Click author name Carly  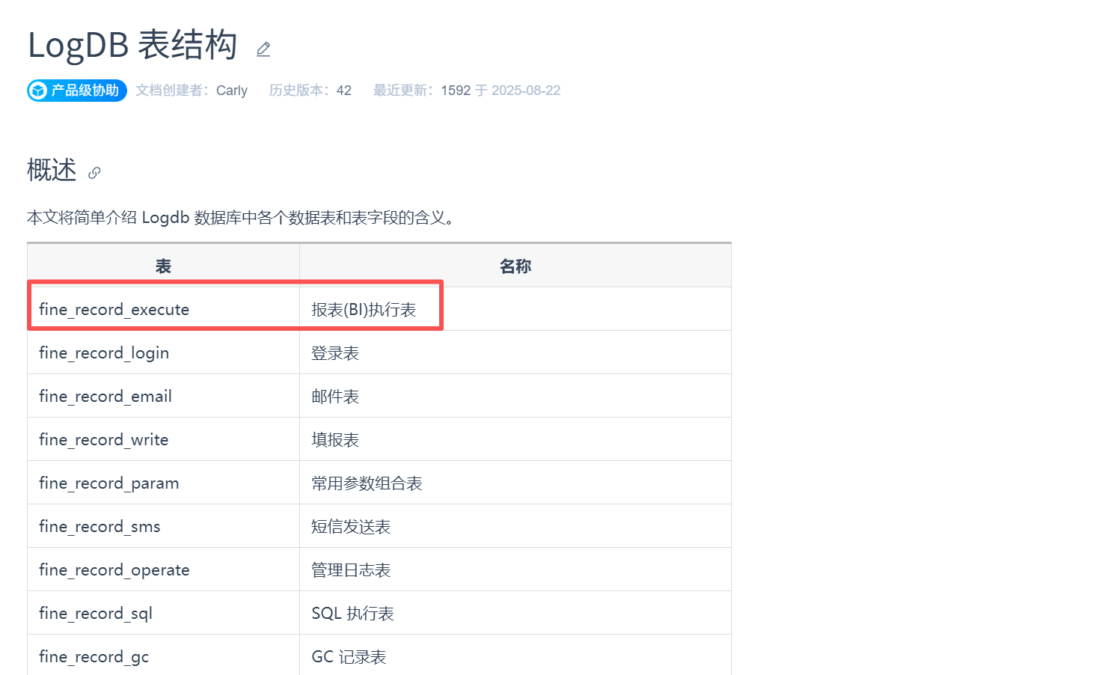pyautogui.click(x=232, y=91)
